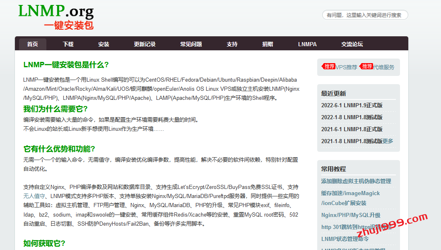Go to the 下载 menu item
This screenshot has height=250, width=441.
click(68, 44)
